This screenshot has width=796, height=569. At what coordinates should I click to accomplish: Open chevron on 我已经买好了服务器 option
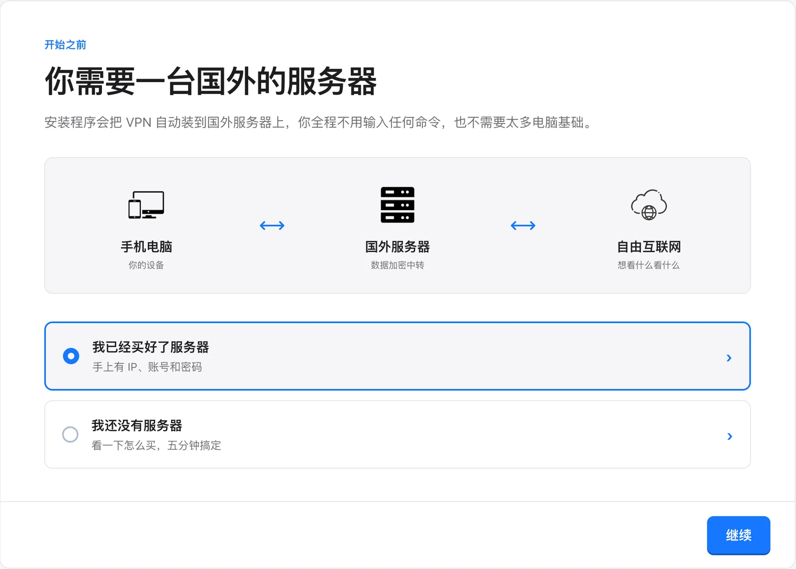tap(729, 357)
